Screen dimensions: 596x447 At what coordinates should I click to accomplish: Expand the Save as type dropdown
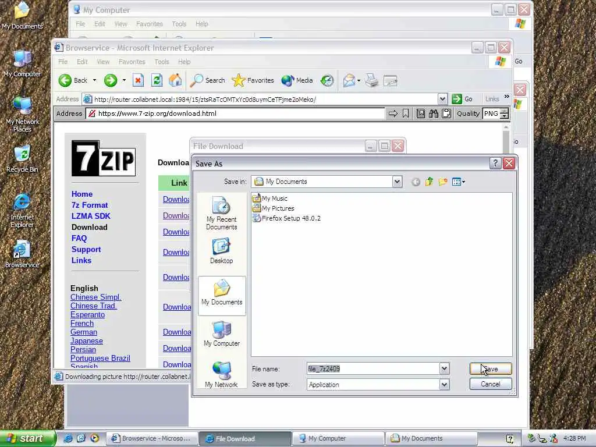pos(444,385)
